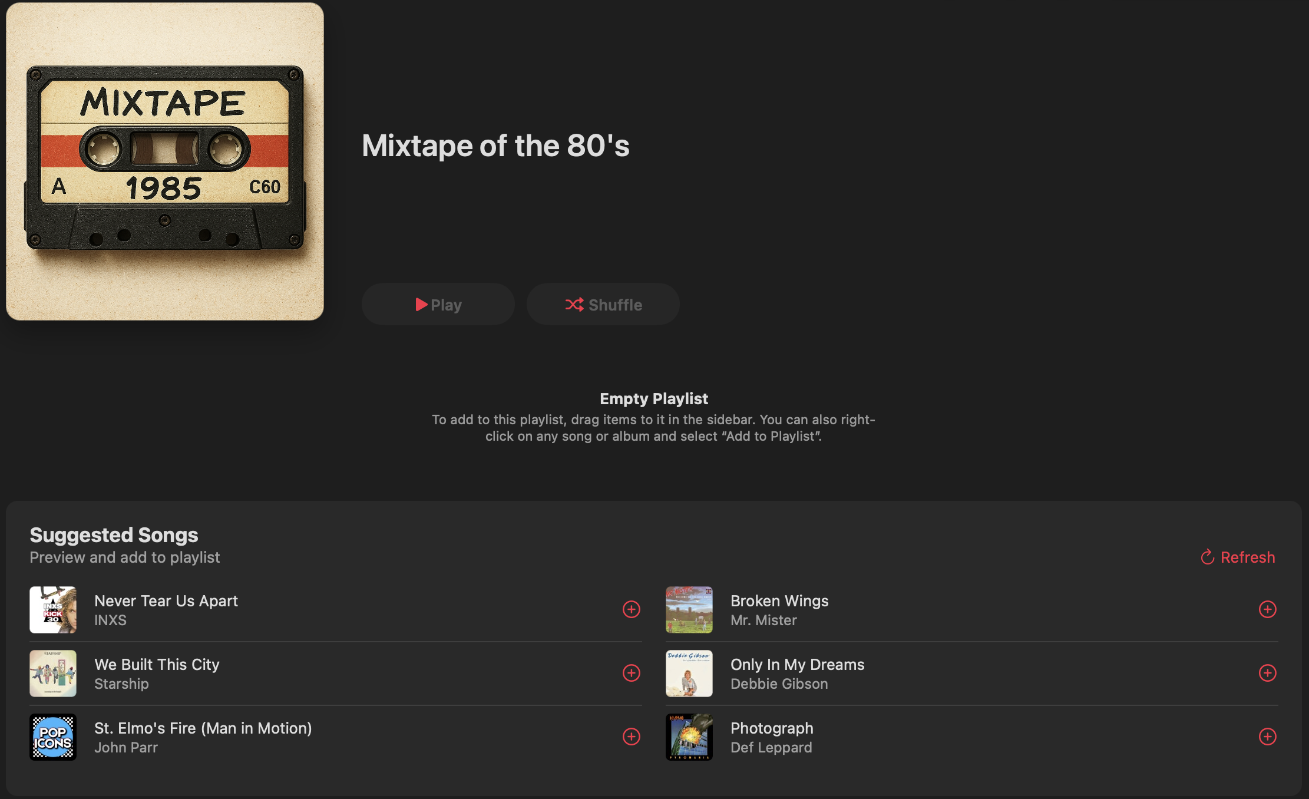
Task: Add Only In My Dreams to playlist
Action: coord(1267,673)
